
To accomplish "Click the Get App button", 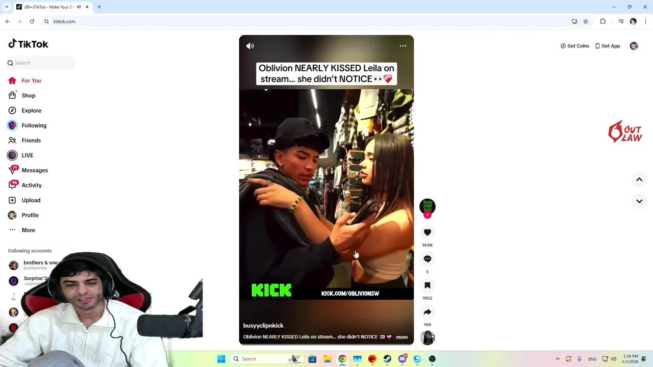I will [608, 46].
